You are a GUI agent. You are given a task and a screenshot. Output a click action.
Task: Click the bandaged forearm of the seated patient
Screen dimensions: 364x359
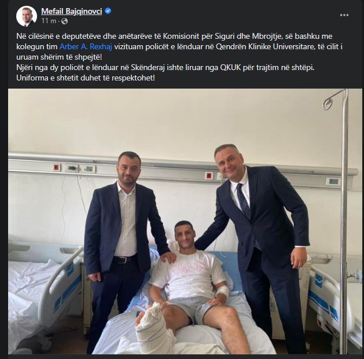point(222,291)
